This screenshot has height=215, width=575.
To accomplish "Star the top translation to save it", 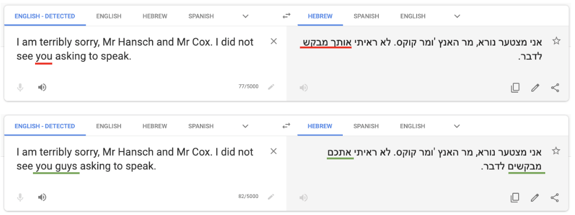I will pyautogui.click(x=556, y=41).
